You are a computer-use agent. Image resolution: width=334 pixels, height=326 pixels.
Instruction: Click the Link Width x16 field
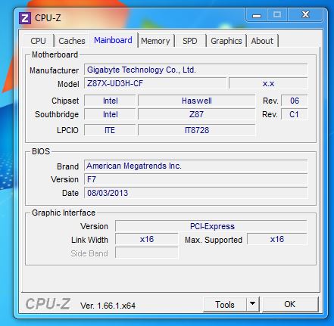click(147, 239)
